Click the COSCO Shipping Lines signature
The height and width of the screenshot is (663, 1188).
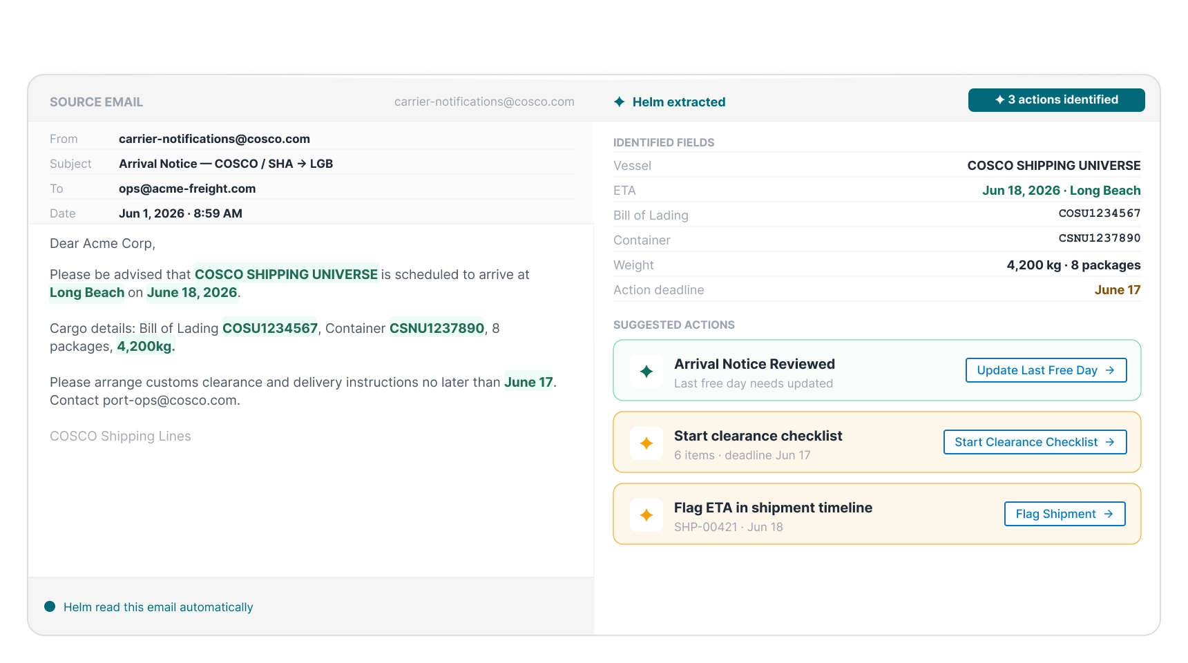(120, 436)
